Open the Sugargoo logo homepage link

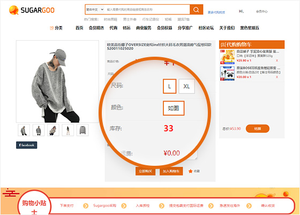point(32,10)
